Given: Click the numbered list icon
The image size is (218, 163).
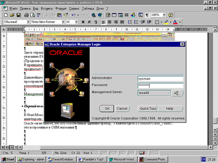Looking at the screenshot, I should click(x=130, y=22).
